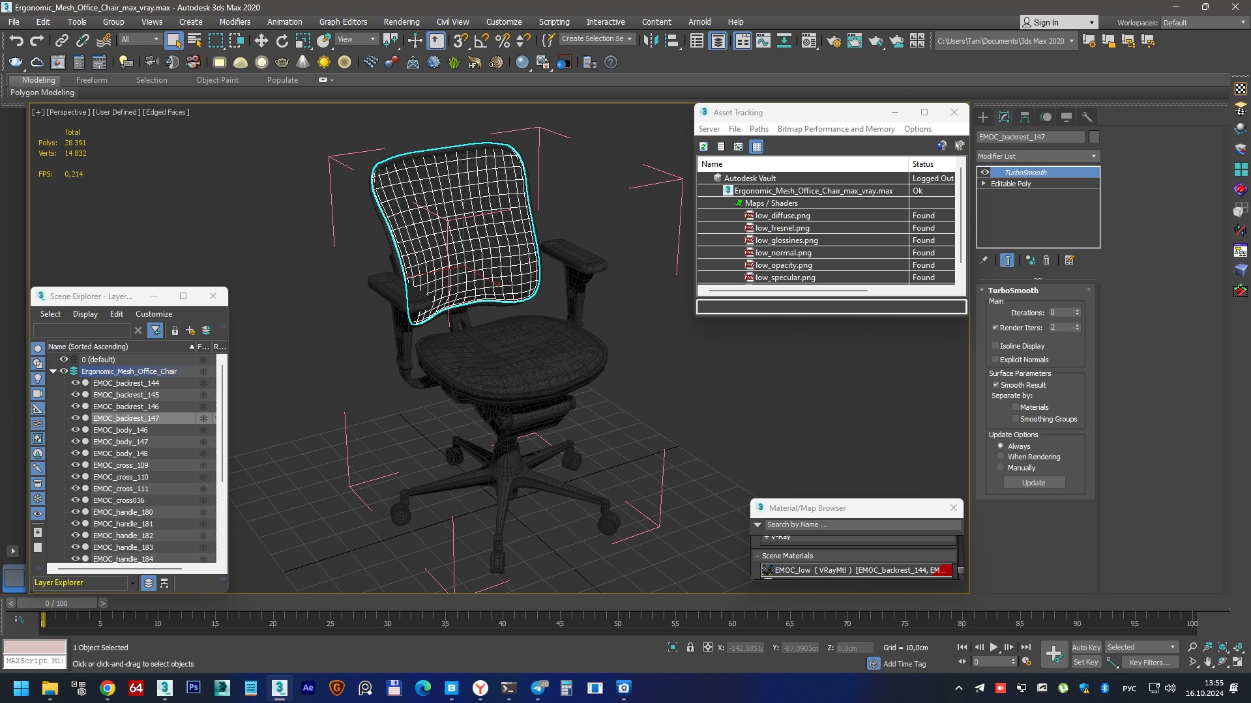Expand the Editable Poly stack entry

(984, 184)
